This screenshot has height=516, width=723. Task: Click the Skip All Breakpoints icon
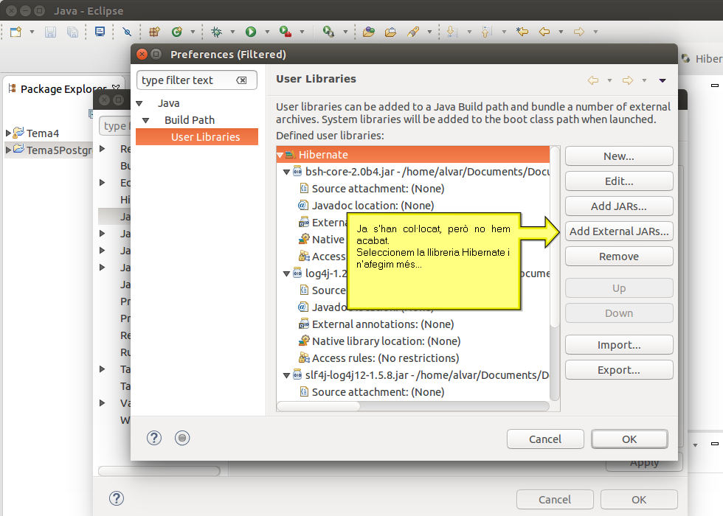click(x=127, y=32)
